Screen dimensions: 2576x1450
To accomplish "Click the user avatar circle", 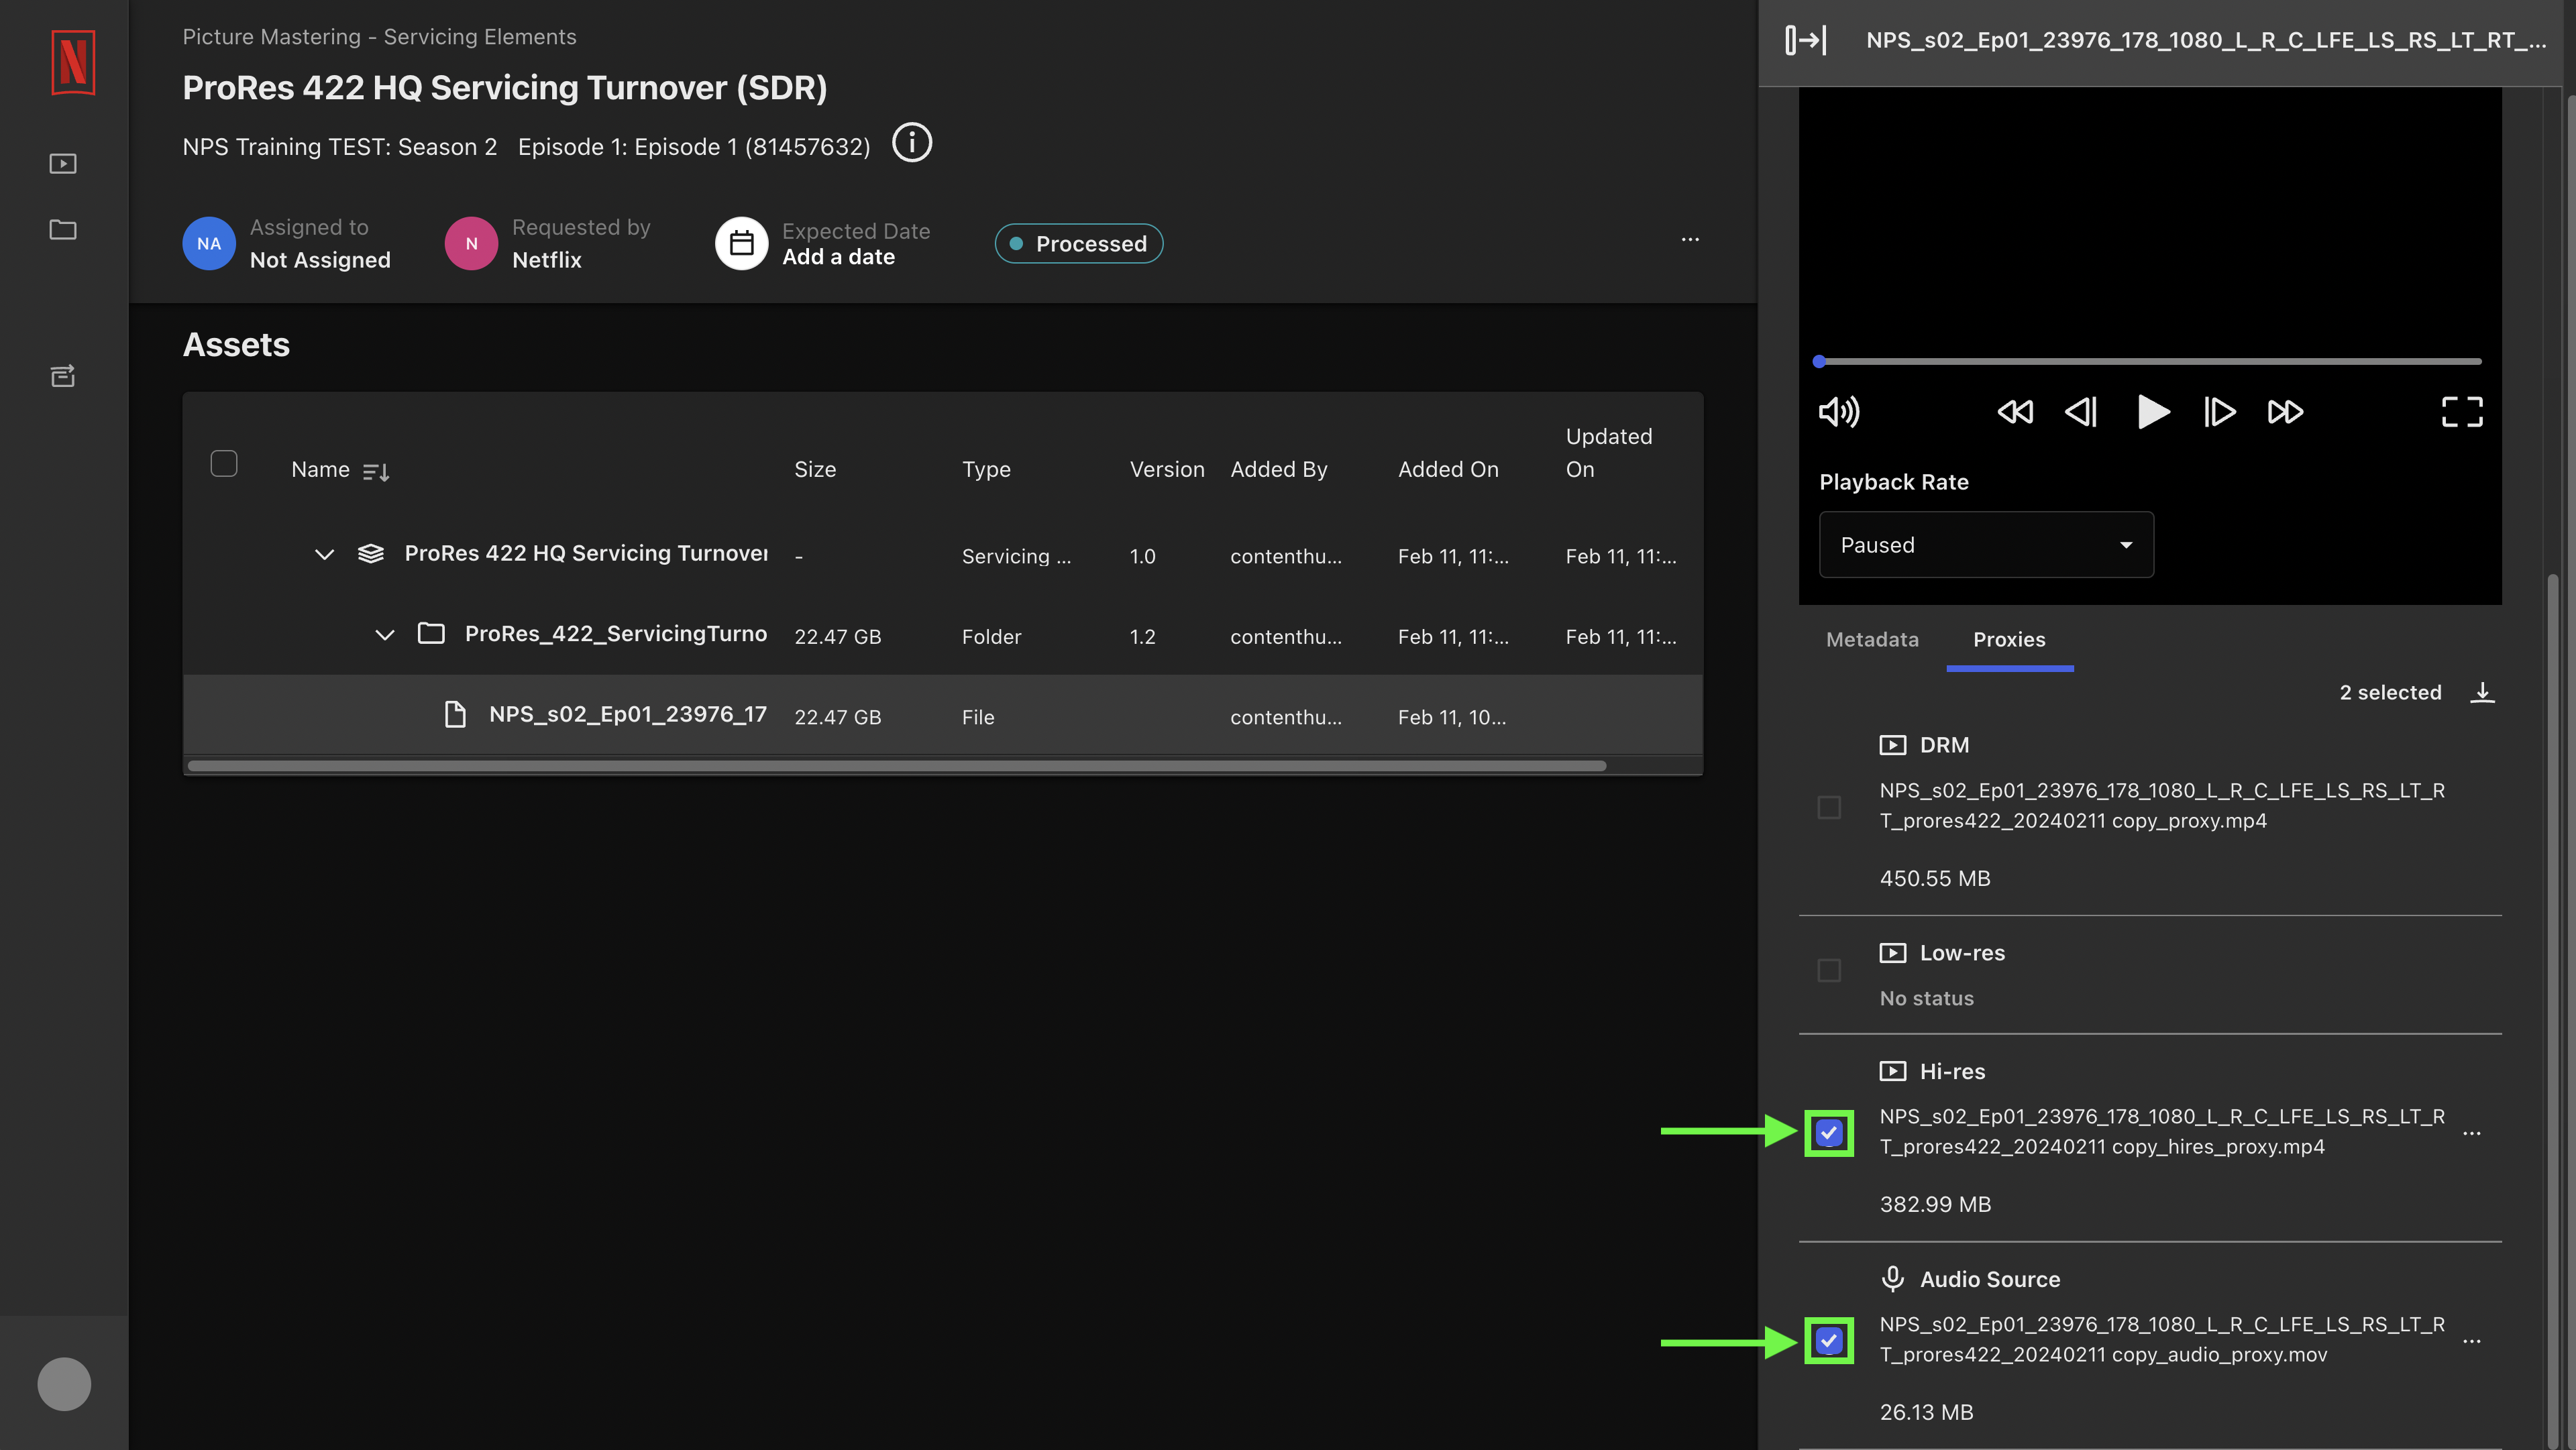I will point(64,1384).
